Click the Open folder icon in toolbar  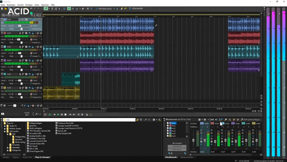pyautogui.click(x=6, y=9)
